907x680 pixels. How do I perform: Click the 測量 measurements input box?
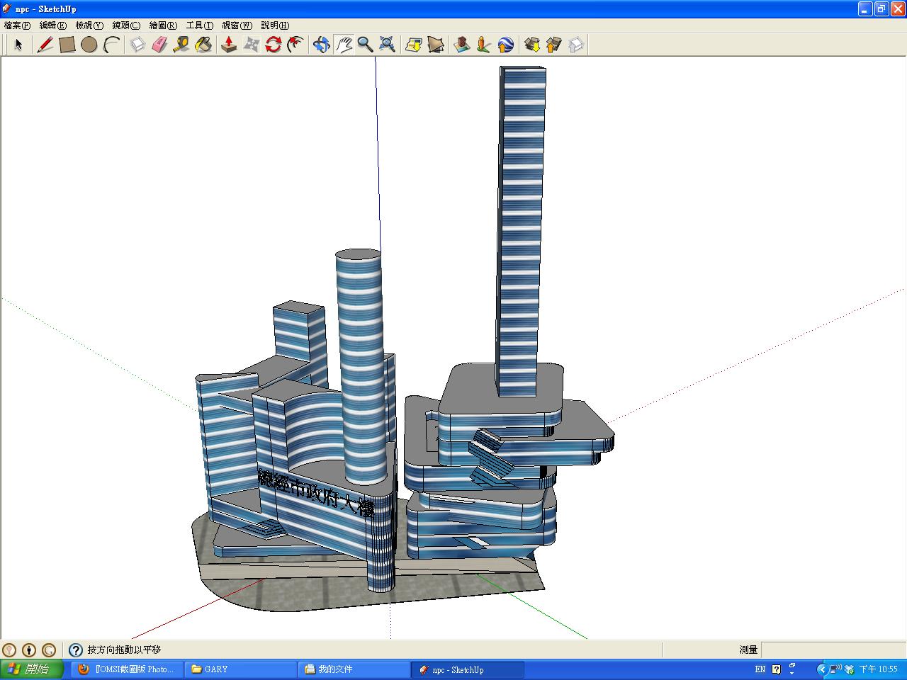[833, 650]
